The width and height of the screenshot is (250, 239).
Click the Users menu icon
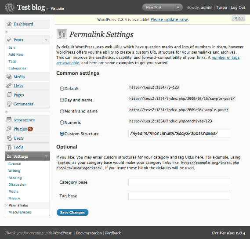pos(9,138)
